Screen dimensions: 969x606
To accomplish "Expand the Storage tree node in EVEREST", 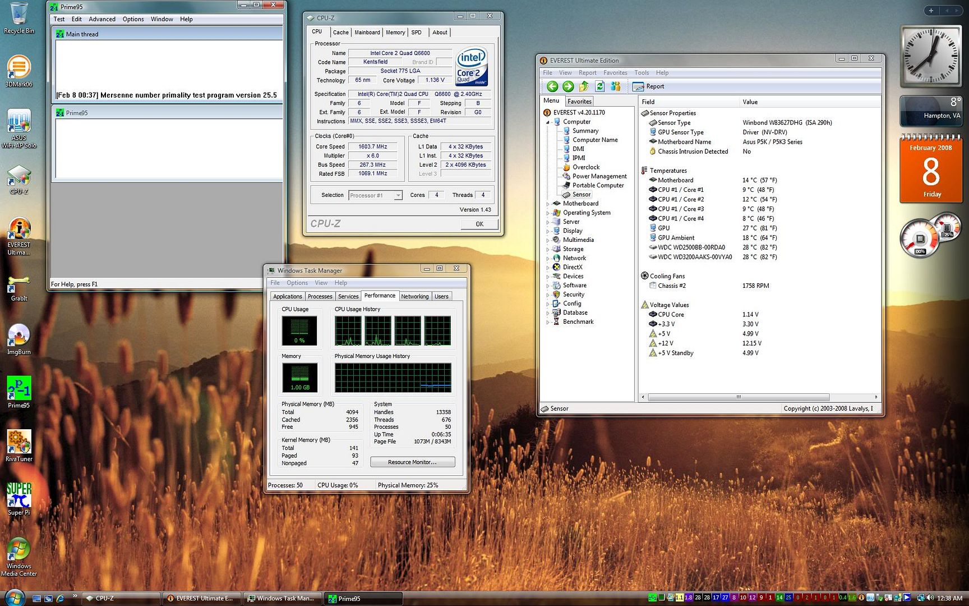I will tap(548, 249).
